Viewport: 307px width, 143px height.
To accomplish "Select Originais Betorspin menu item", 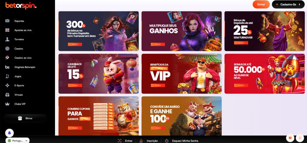I will [25, 67].
